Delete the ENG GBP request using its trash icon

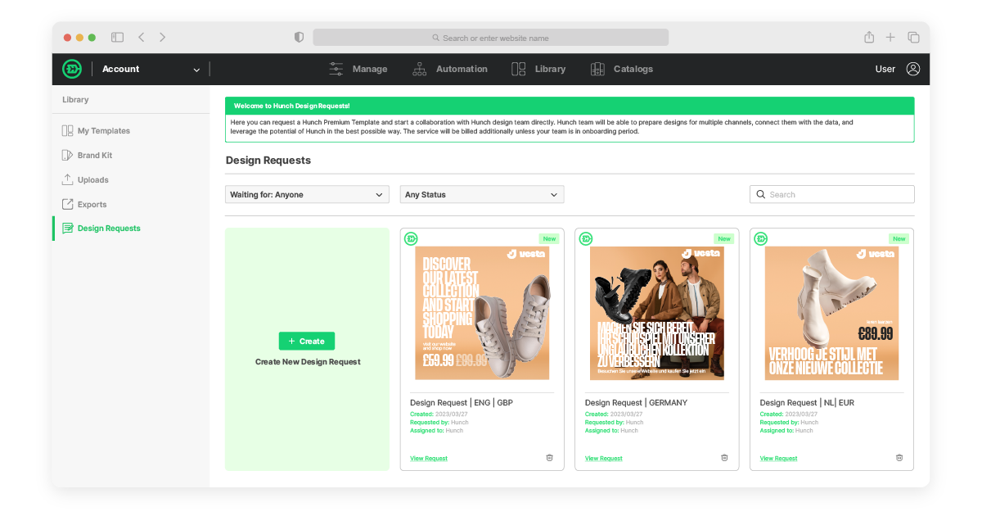(549, 457)
